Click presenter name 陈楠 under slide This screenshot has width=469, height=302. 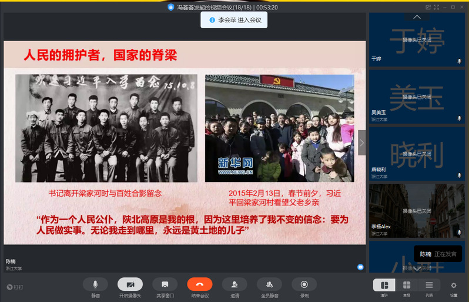11,261
